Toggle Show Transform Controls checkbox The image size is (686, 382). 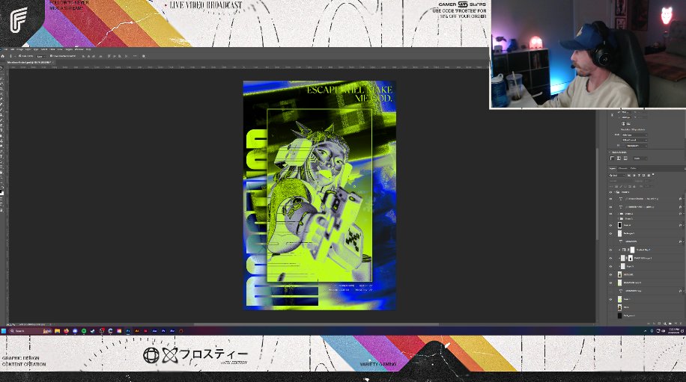[x=51, y=56]
